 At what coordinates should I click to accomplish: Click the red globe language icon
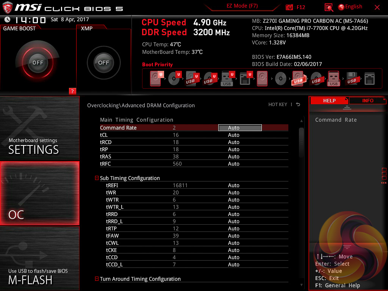[341, 7]
